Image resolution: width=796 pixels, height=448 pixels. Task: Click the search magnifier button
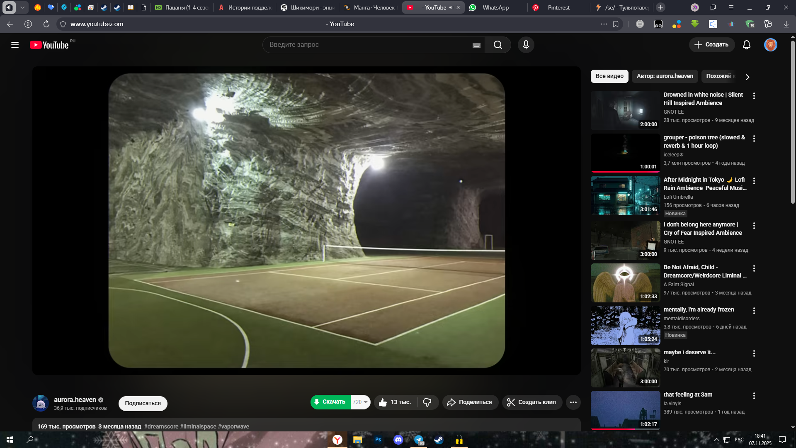498,45
